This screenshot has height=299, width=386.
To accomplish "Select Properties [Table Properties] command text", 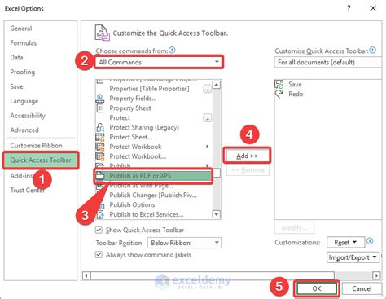I will pyautogui.click(x=149, y=89).
